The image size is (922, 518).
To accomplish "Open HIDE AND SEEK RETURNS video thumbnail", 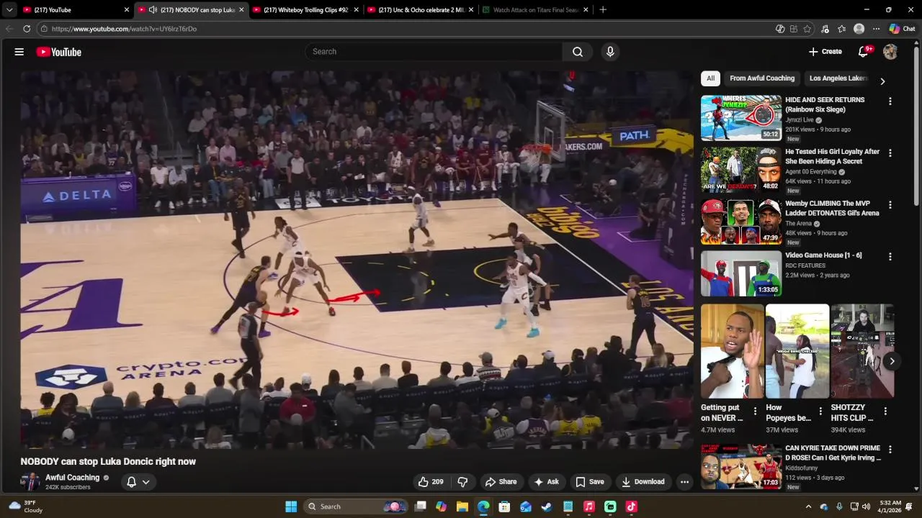I will tap(741, 118).
